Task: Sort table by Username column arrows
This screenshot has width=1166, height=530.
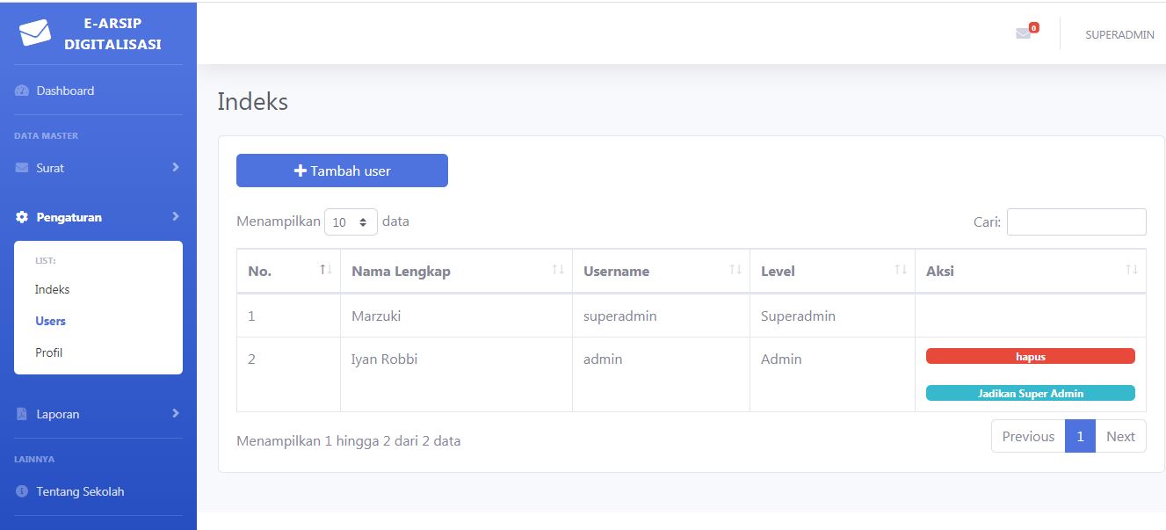Action: 735,270
